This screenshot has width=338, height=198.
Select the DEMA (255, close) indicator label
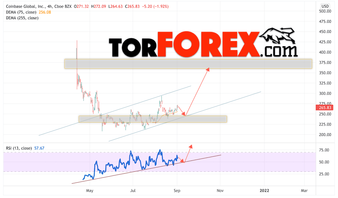pos(22,18)
